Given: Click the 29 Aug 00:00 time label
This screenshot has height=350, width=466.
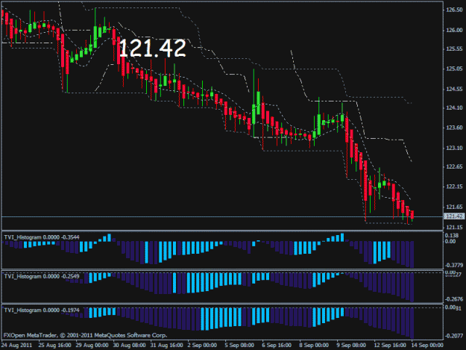Looking at the screenshot, I should click(92, 346).
